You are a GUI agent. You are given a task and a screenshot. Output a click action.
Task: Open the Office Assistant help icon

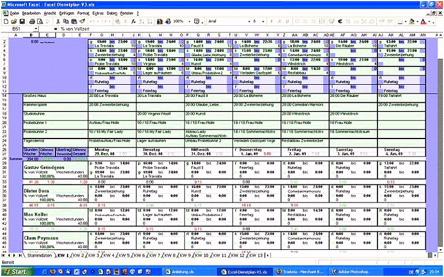coord(197,21)
